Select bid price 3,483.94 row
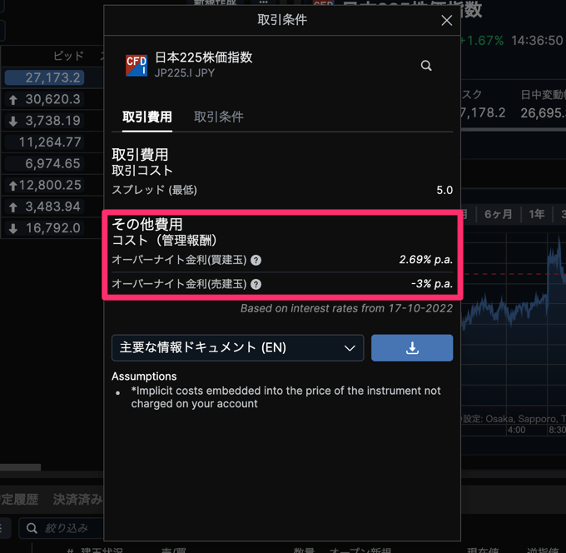 pos(44,207)
